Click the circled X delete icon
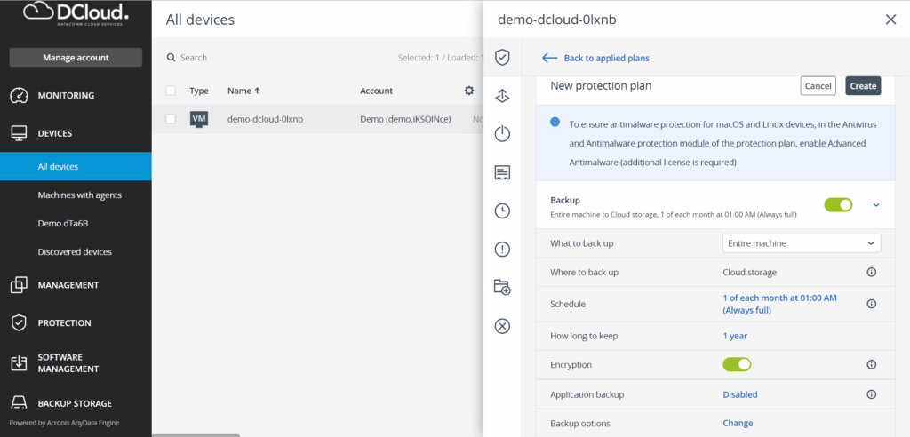The width and height of the screenshot is (910, 437). point(502,326)
